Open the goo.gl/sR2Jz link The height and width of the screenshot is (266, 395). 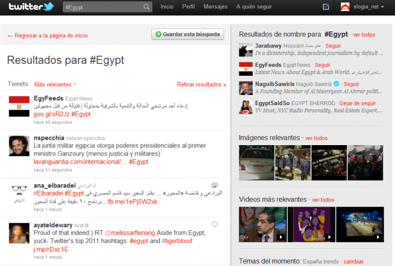pos(52,114)
